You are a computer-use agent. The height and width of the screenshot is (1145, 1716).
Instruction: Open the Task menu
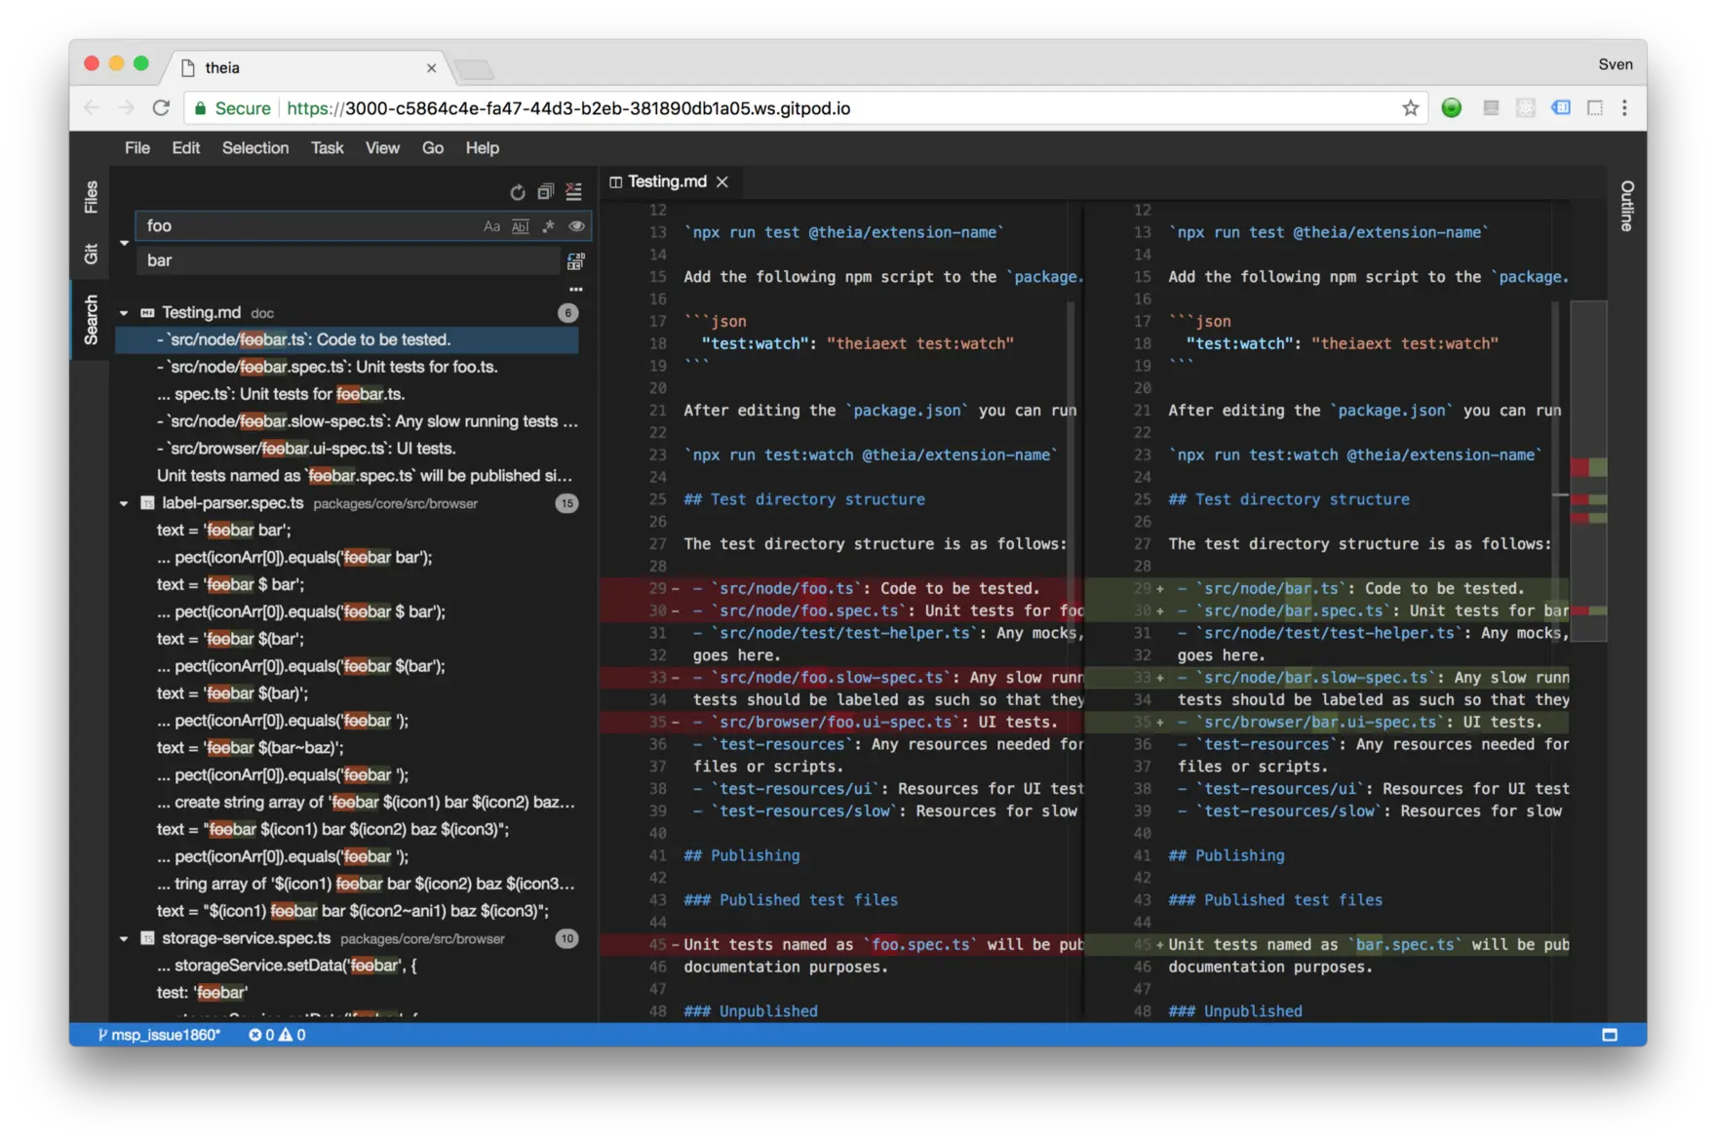pyautogui.click(x=327, y=148)
